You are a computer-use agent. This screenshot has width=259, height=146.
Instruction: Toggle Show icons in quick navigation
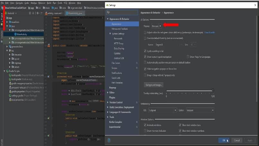click(145, 57)
